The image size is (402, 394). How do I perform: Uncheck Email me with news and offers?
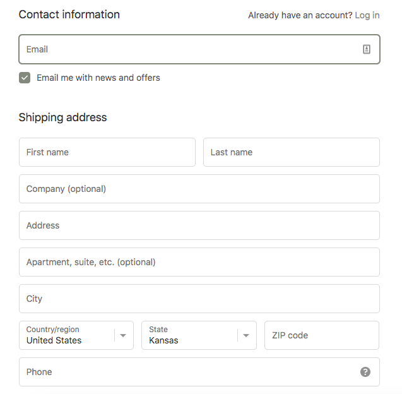tap(25, 78)
